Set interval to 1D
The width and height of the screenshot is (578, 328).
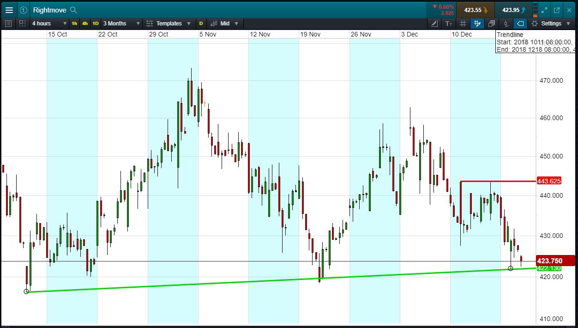click(x=96, y=24)
